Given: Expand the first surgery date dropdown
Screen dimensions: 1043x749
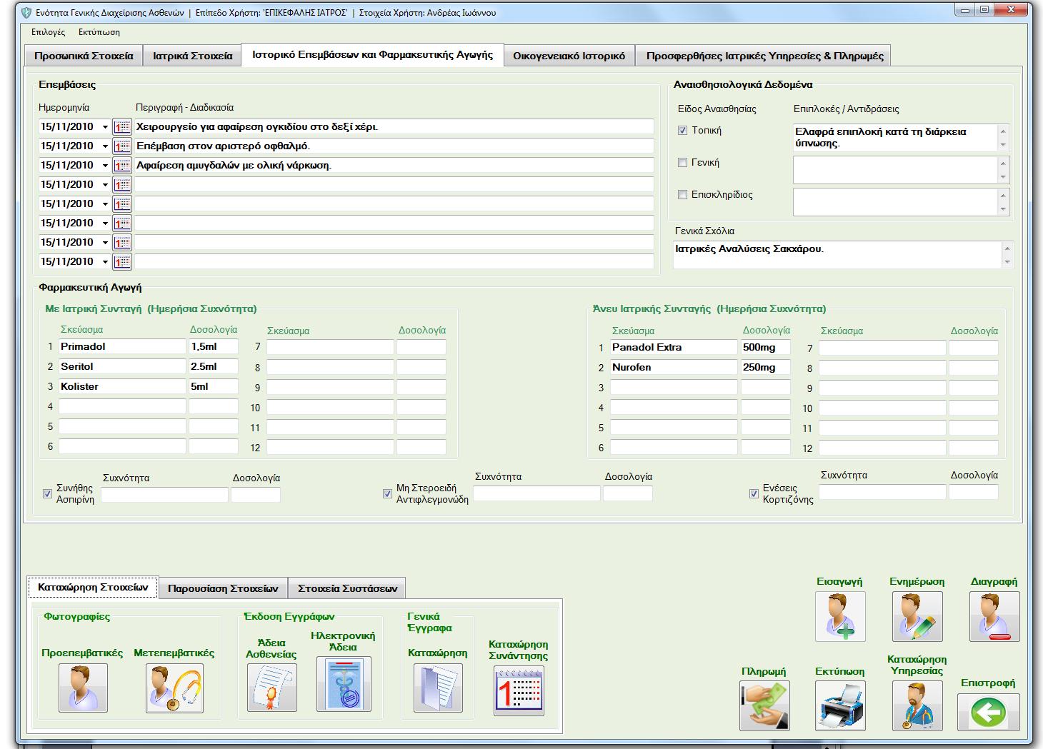Looking at the screenshot, I should 105,127.
